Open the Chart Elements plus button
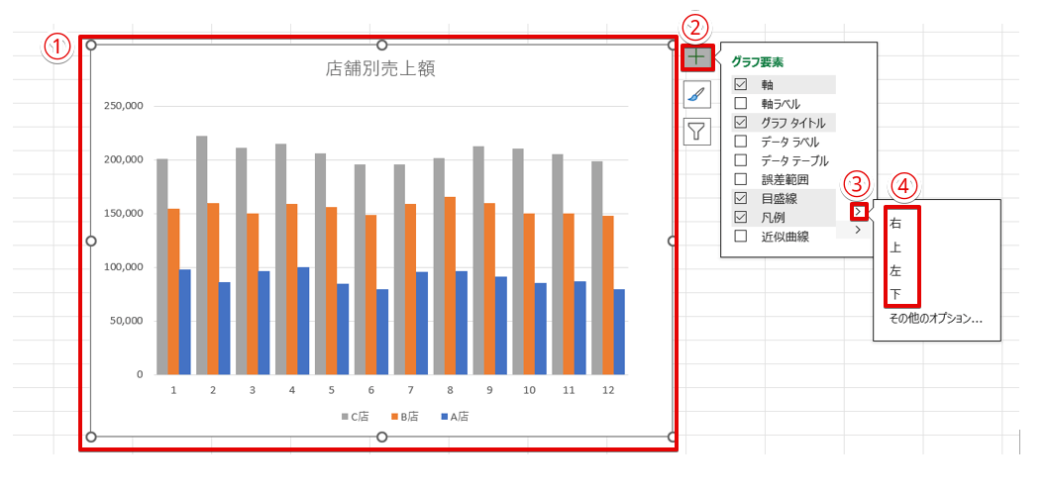The width and height of the screenshot is (1048, 494). (x=697, y=57)
